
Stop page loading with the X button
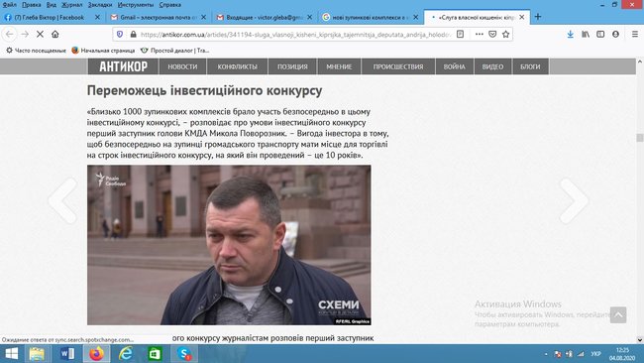40,34
